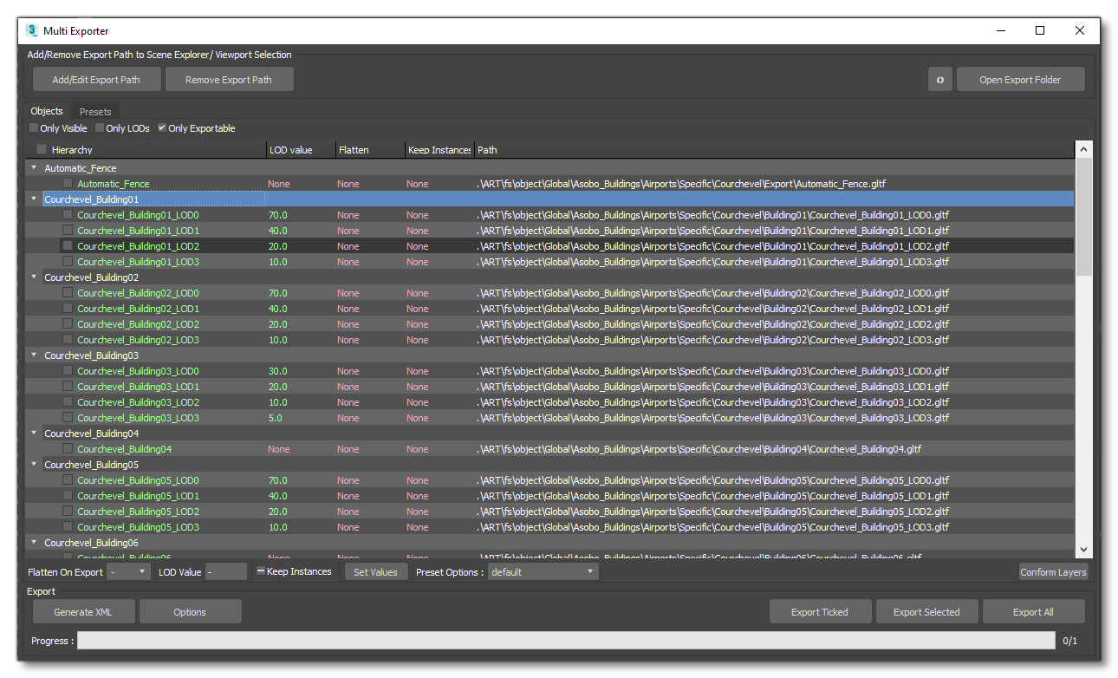Screen dimensions: 1118x678
Task: Toggle the Keep Instances switch
Action: pyautogui.click(x=261, y=571)
